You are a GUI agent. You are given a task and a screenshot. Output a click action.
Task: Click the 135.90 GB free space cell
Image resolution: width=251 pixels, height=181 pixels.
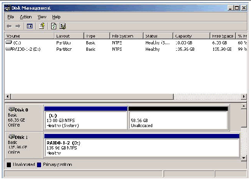tap(222, 49)
